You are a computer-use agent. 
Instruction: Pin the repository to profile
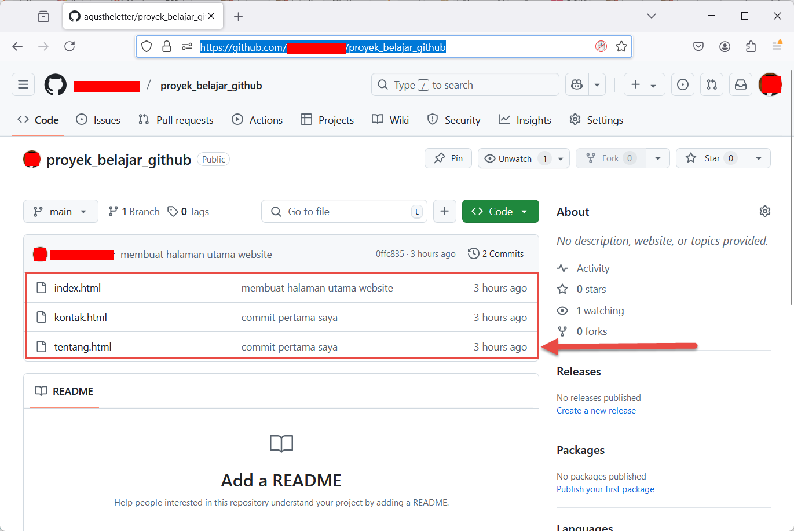tap(448, 158)
